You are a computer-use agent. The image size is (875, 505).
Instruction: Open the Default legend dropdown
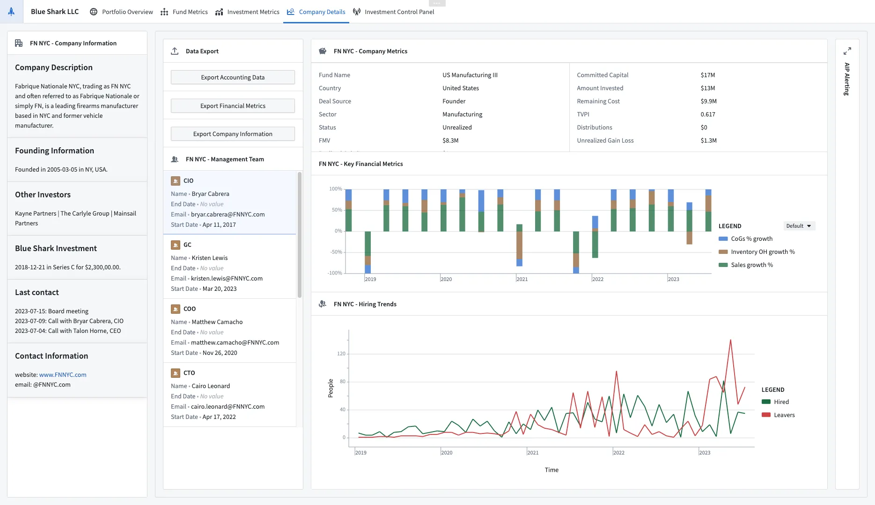pos(799,226)
